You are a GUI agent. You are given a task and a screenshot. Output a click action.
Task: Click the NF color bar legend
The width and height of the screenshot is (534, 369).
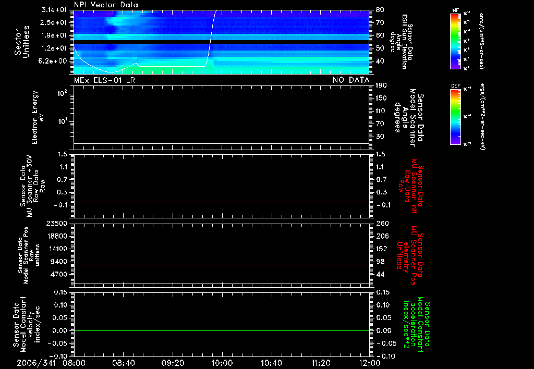(x=455, y=41)
